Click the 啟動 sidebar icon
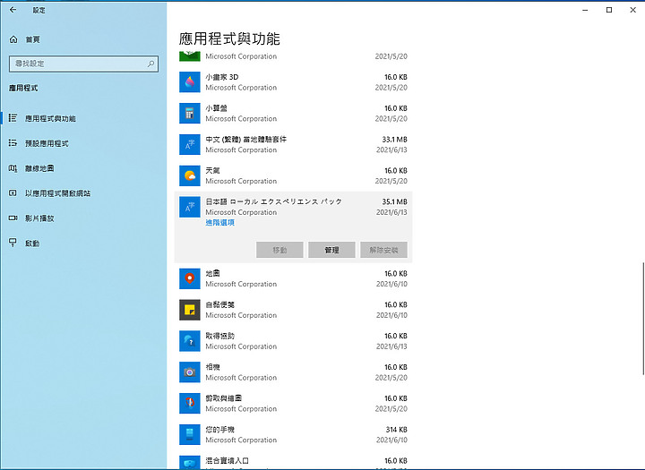Image resolution: width=645 pixels, height=470 pixels. [x=13, y=243]
